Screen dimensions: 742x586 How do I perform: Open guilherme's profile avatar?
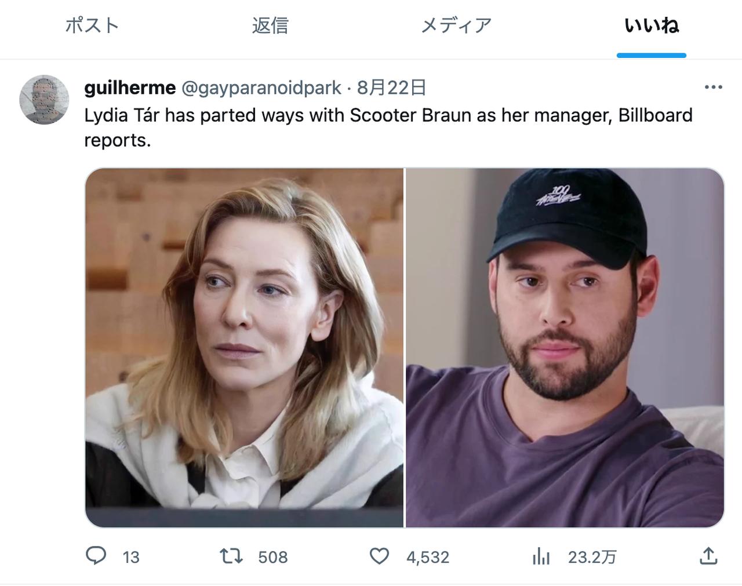[x=44, y=99]
